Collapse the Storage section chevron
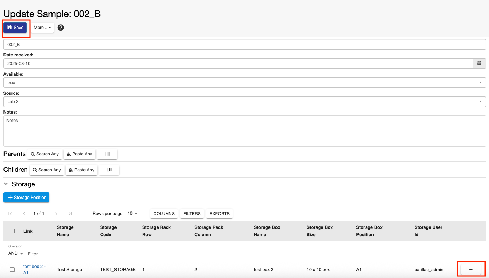 tap(6, 184)
